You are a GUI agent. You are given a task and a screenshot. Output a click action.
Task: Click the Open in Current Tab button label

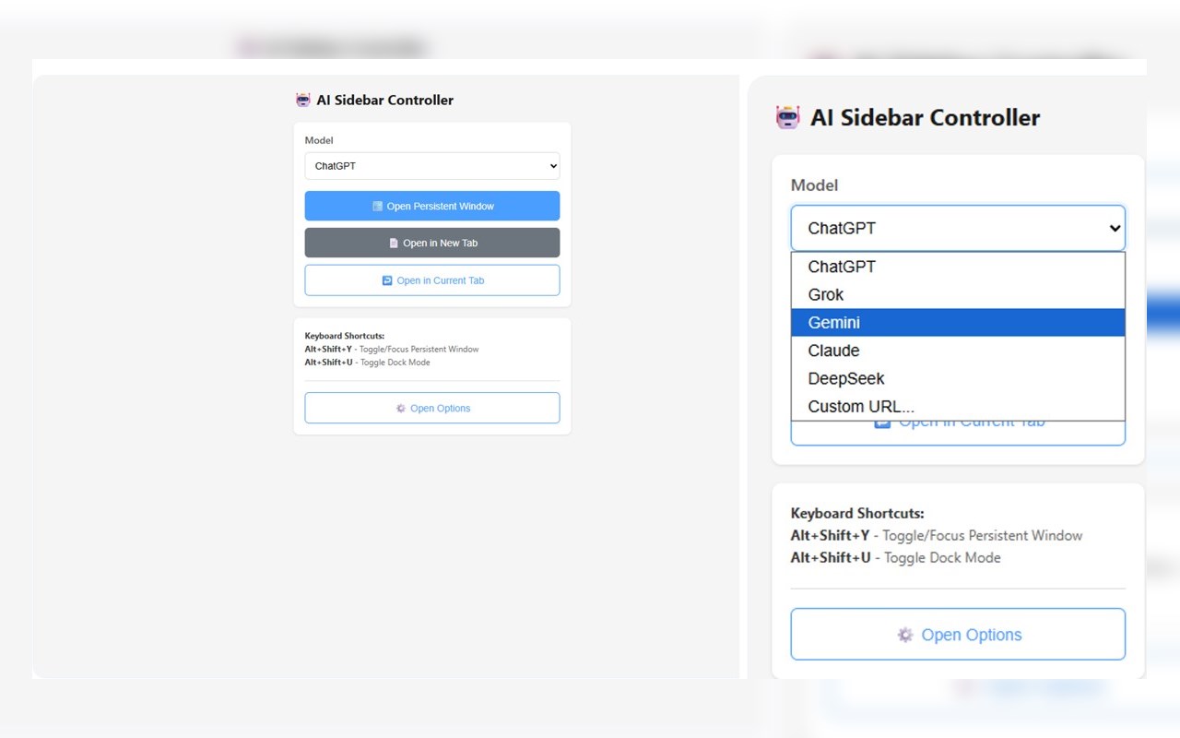440,280
